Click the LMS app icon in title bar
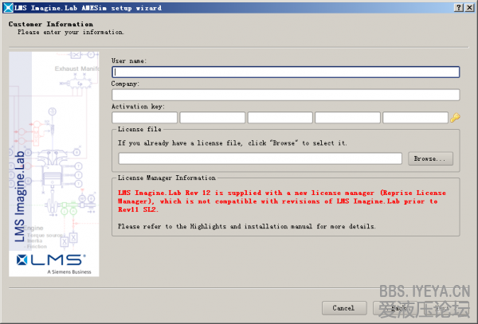Viewport: 478px width, 324px height. 8,7
